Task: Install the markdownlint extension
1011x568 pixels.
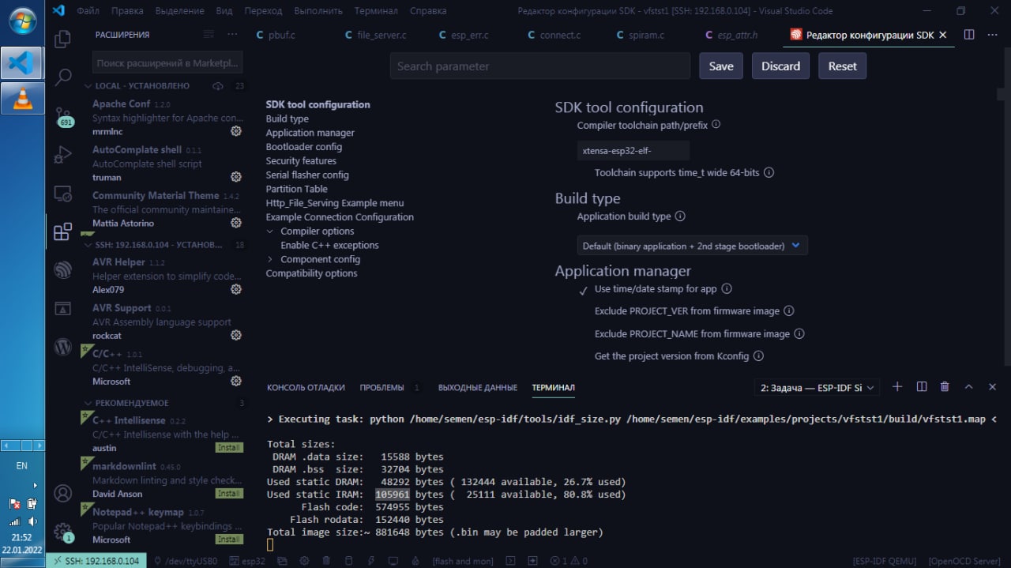Action: [x=229, y=494]
